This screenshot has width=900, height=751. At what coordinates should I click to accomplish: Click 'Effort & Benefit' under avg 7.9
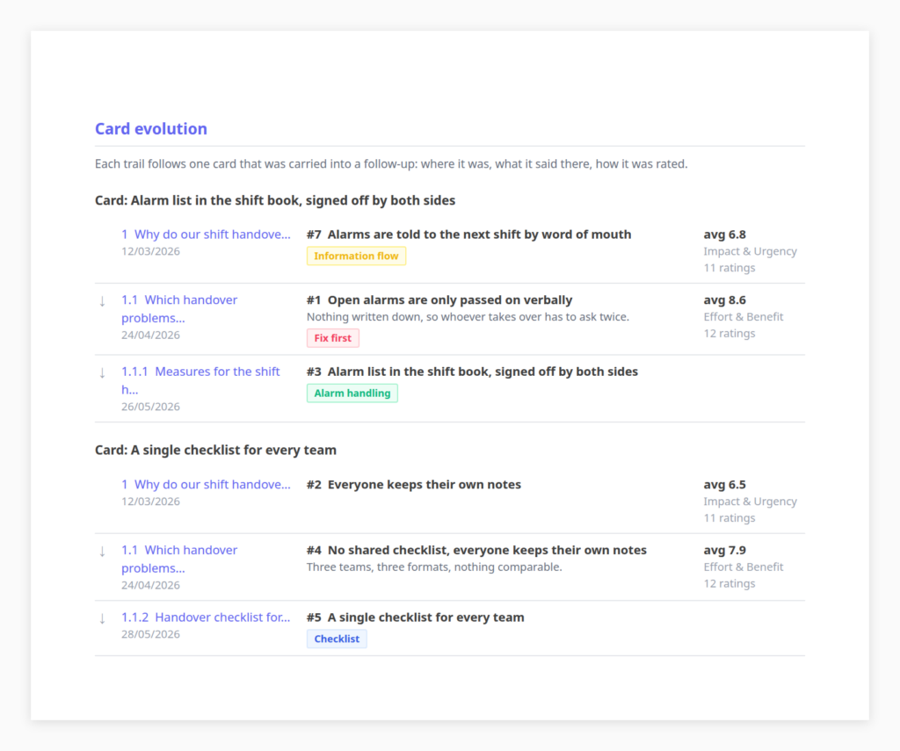coord(744,567)
